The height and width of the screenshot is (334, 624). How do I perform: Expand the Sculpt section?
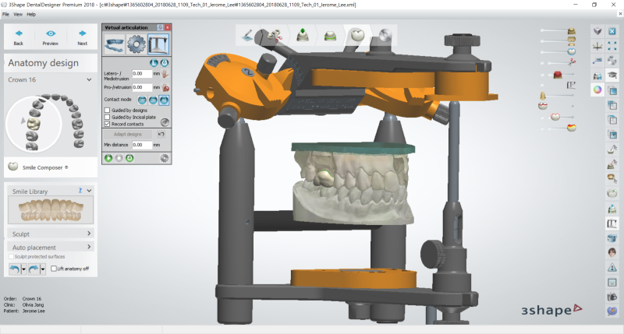click(x=51, y=234)
